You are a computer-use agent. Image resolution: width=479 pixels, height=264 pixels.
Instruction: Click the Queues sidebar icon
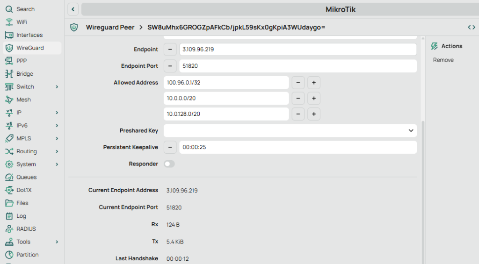(x=9, y=177)
